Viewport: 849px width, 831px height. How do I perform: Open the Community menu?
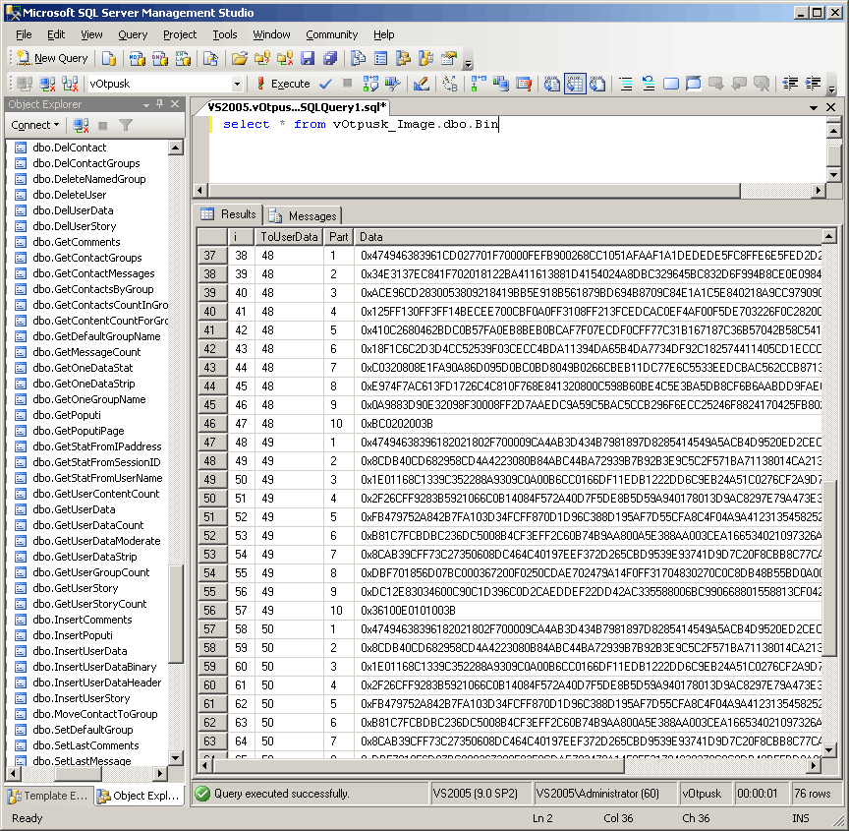331,34
